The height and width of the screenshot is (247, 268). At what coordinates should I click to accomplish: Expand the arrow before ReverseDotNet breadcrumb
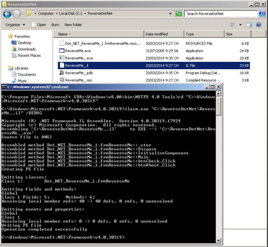85,14
